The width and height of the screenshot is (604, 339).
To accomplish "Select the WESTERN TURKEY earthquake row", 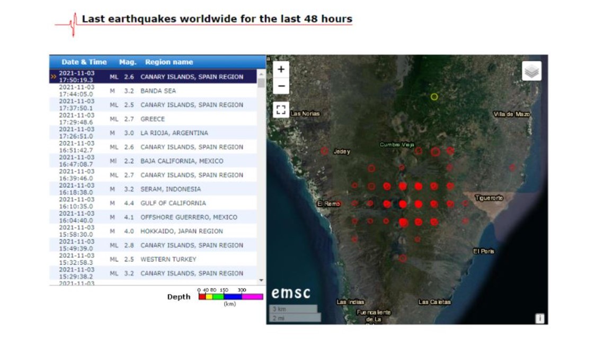I will (x=153, y=259).
